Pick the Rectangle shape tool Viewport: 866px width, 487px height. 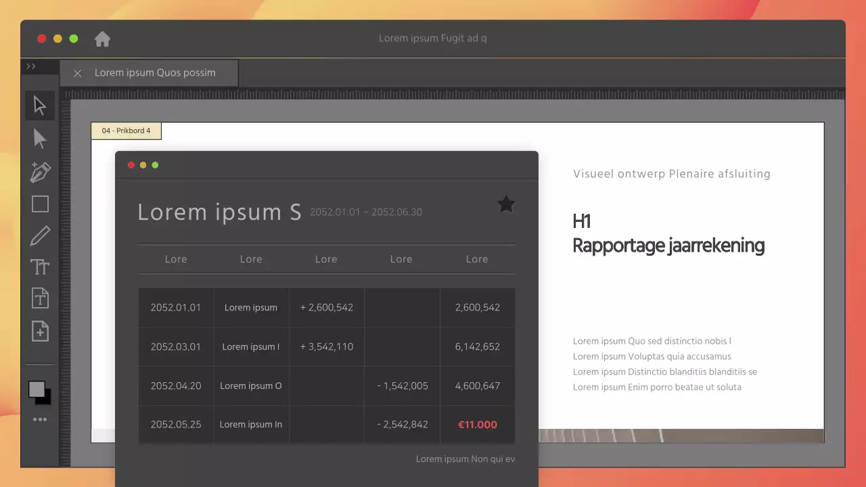[x=40, y=204]
